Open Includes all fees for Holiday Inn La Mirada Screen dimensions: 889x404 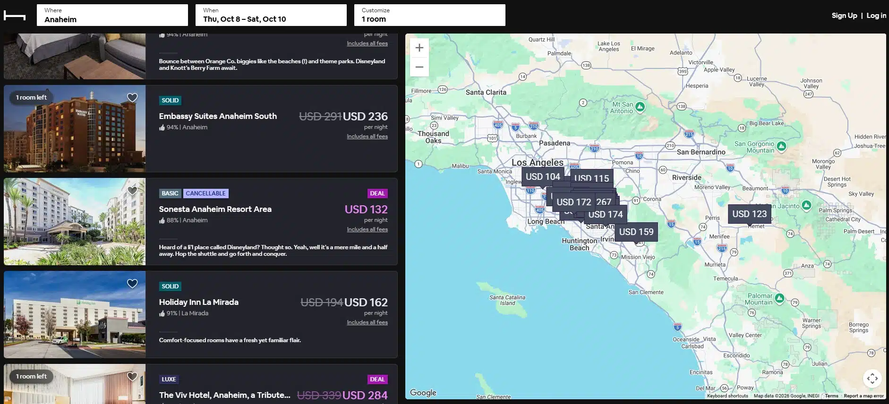[x=367, y=322]
